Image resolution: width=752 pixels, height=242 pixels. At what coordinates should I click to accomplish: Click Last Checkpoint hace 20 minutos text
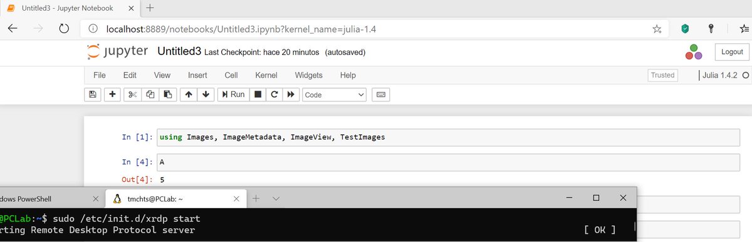[x=262, y=52]
